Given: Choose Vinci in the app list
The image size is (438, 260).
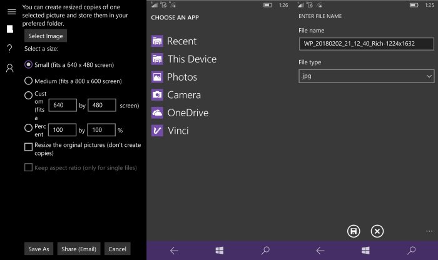Looking at the screenshot, I should (x=178, y=131).
